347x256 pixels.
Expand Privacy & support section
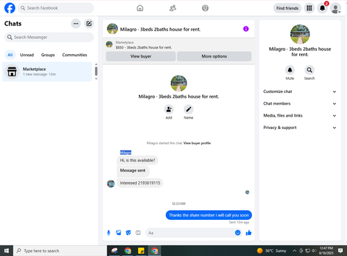click(300, 128)
